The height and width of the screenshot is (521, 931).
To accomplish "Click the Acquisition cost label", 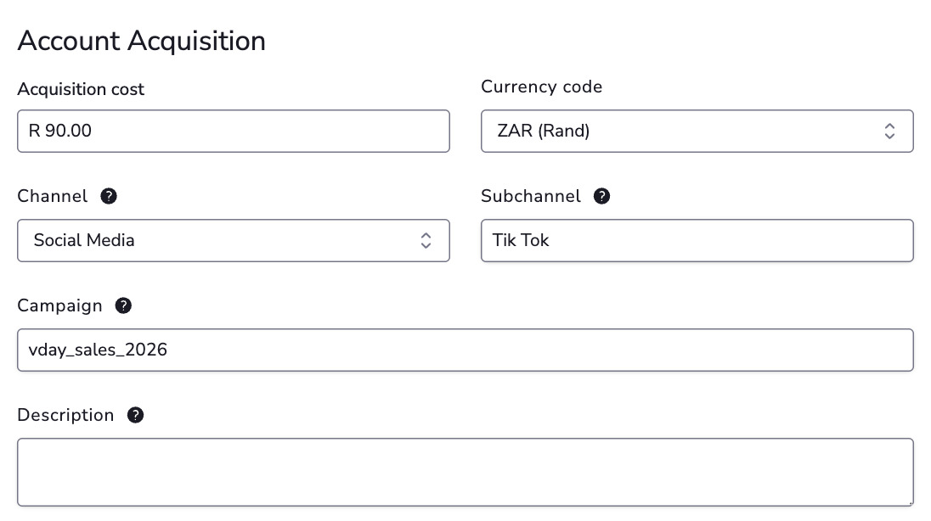I will pyautogui.click(x=81, y=89).
